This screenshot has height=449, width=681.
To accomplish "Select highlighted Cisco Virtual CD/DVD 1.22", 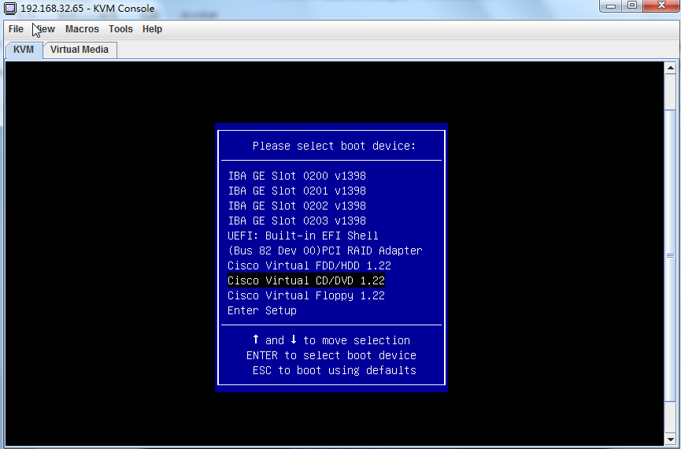I will [x=306, y=280].
